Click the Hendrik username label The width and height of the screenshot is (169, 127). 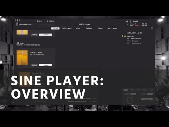136,21
